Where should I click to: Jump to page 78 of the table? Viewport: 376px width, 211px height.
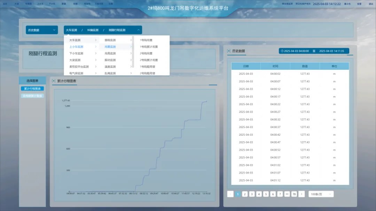tap(294, 194)
